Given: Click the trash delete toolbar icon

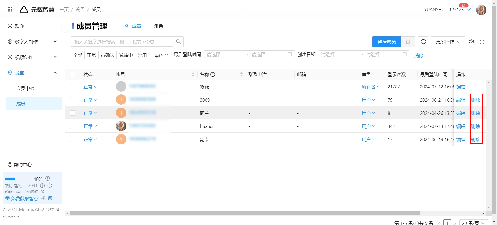Looking at the screenshot, I should pos(408,42).
